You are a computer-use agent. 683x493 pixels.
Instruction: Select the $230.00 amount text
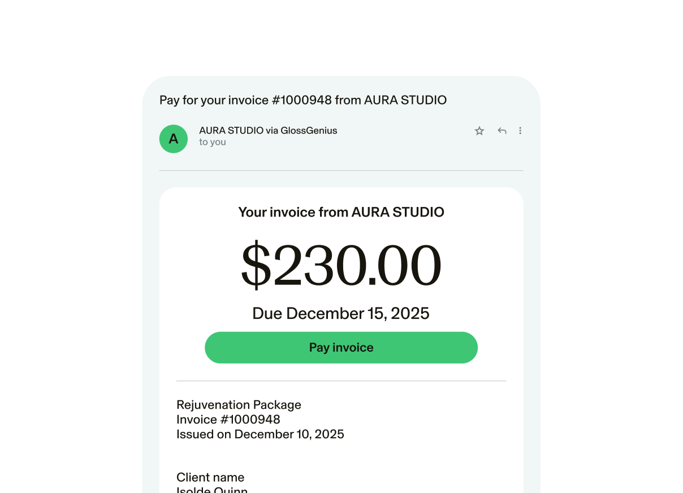click(x=341, y=265)
